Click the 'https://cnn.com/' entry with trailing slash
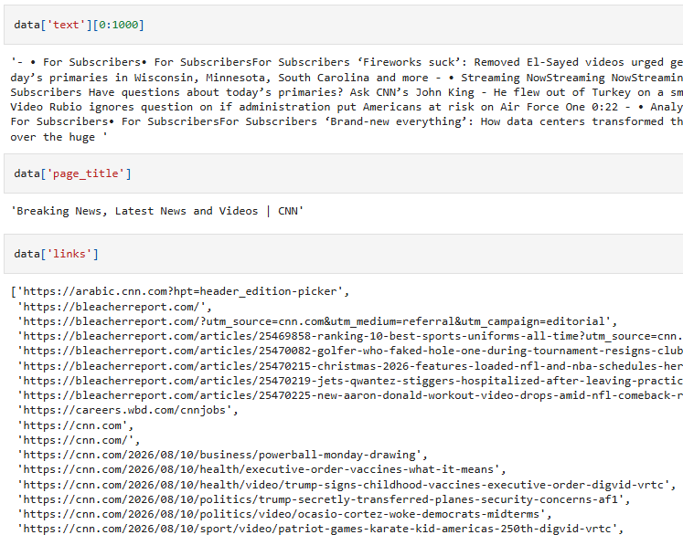Viewport: 683px width, 535px height. pyautogui.click(x=79, y=440)
